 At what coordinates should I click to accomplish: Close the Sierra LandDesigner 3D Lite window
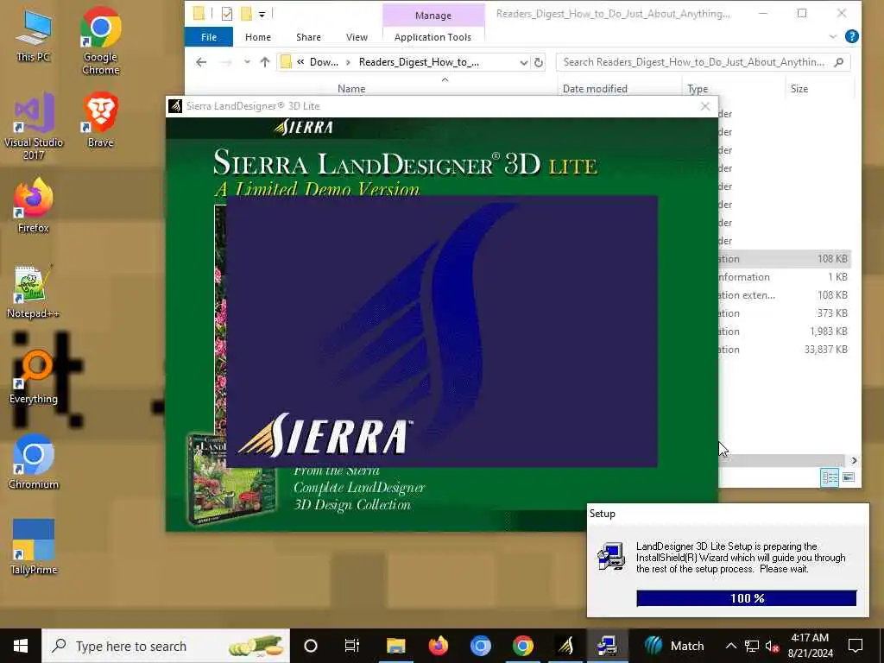pos(704,106)
